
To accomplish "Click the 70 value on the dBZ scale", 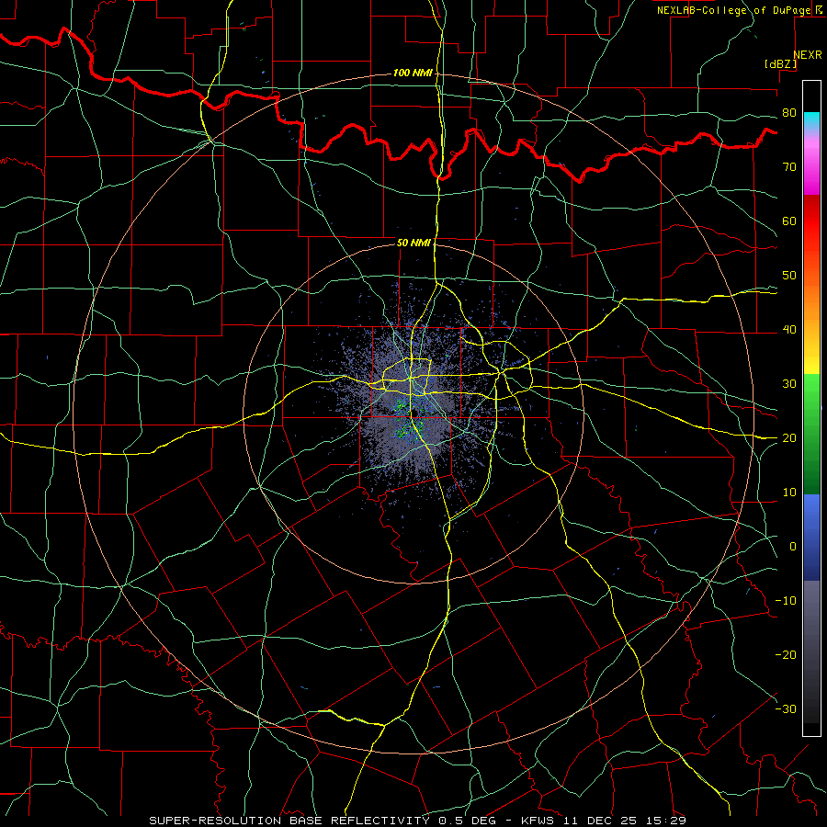I will click(789, 167).
